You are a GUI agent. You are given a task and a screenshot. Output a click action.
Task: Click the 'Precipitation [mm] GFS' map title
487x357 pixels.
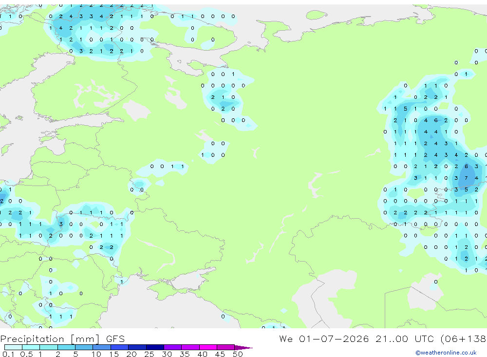[x=62, y=338]
